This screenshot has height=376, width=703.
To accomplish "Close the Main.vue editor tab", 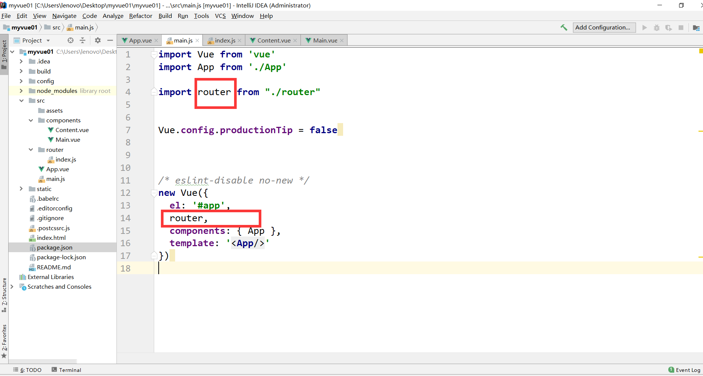I will tap(342, 41).
